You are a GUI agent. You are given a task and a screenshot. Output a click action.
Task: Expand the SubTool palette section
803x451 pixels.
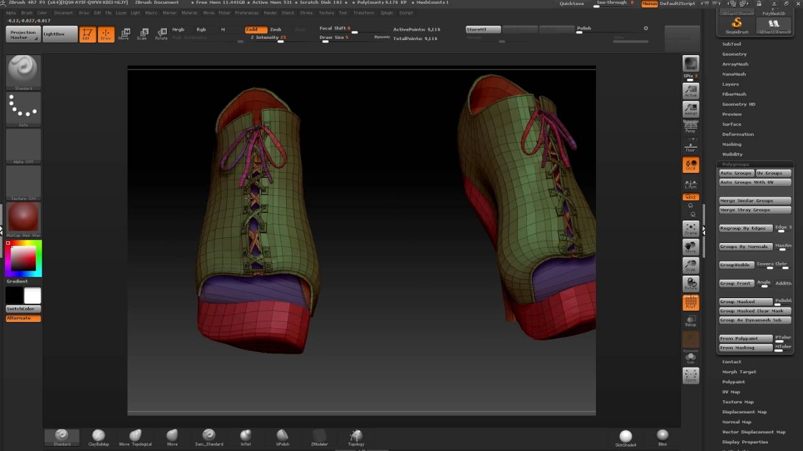pyautogui.click(x=731, y=44)
